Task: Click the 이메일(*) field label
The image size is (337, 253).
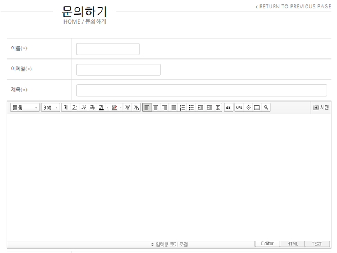Action: click(21, 69)
